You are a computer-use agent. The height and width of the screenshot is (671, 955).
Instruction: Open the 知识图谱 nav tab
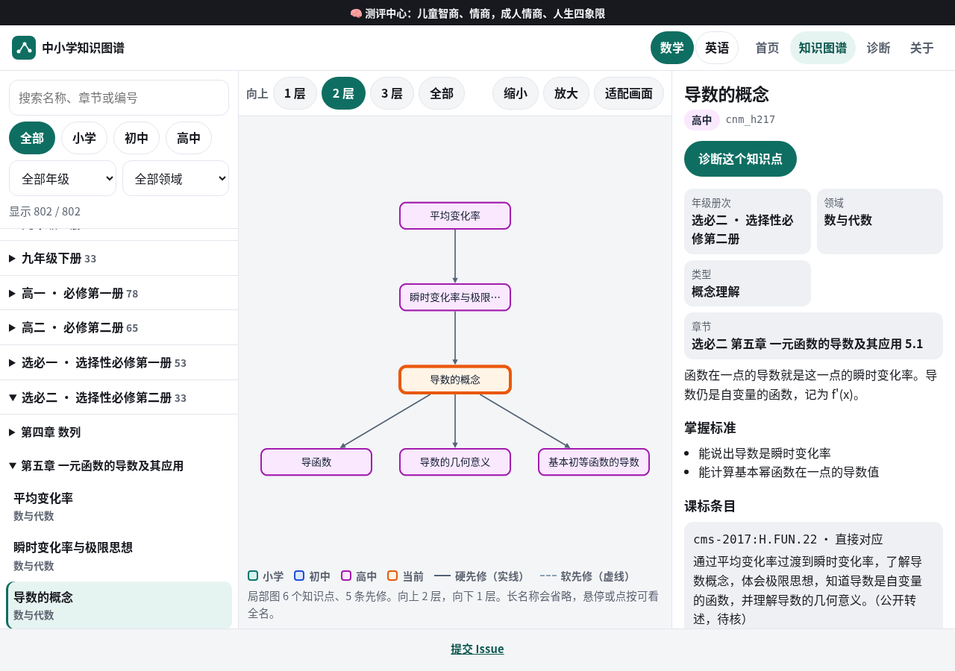click(823, 48)
